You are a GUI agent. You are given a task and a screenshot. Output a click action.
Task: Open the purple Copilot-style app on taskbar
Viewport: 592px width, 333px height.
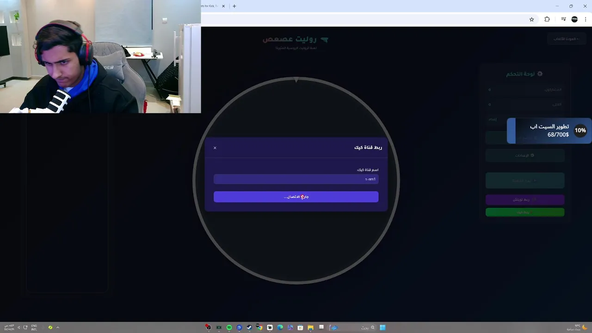[x=290, y=327]
